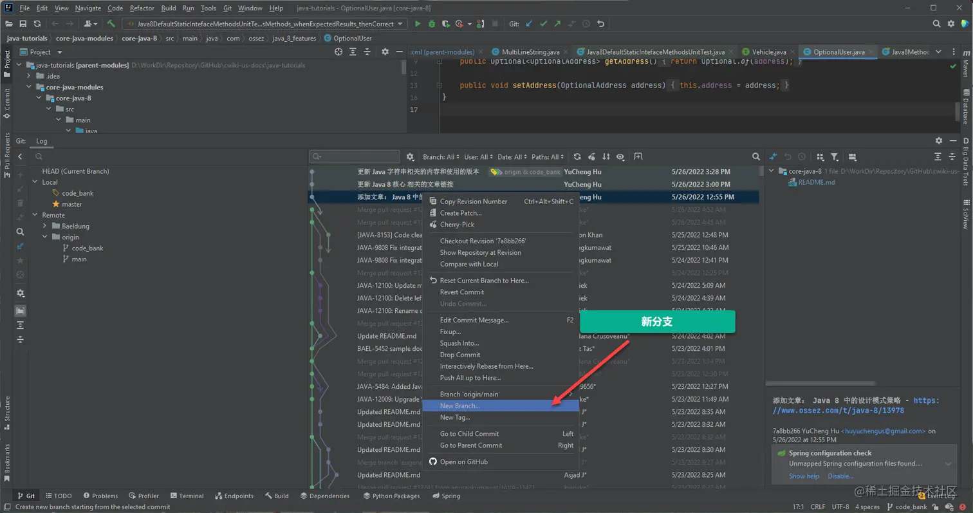Open the Refactor menu

(142, 8)
